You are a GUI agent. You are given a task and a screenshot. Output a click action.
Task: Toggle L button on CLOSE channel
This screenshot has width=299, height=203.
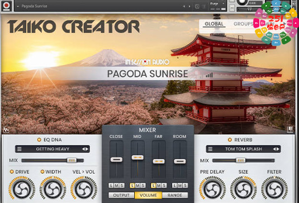(x=111, y=186)
